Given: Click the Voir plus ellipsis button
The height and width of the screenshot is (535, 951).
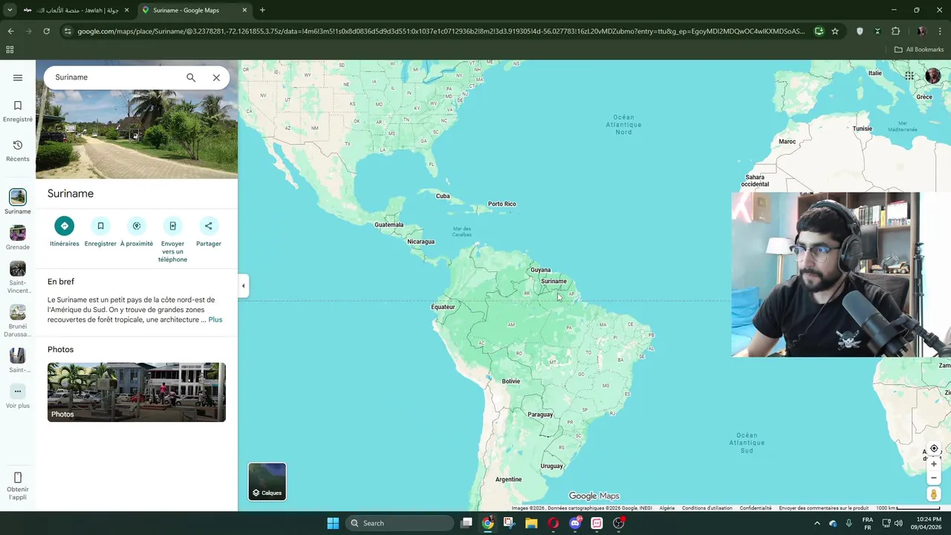Looking at the screenshot, I should 18,391.
